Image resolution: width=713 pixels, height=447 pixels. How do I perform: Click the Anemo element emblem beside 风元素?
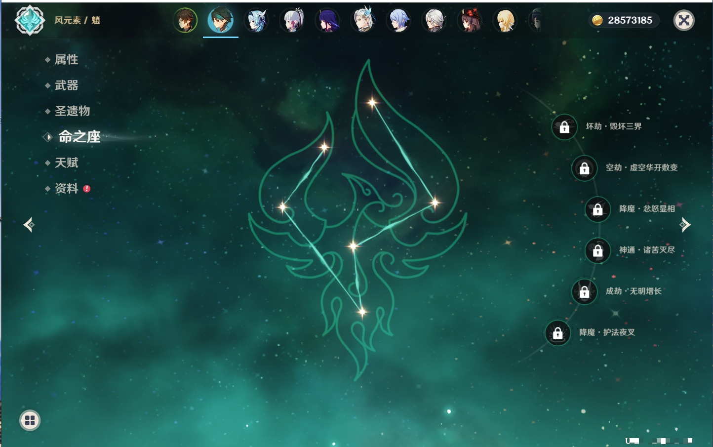pyautogui.click(x=30, y=20)
